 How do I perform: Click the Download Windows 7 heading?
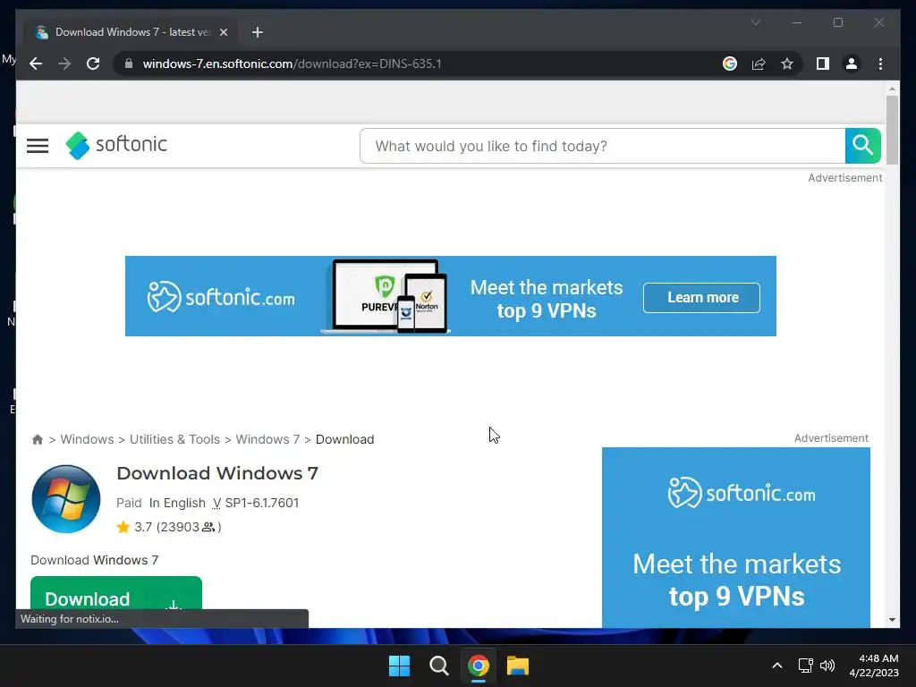click(x=217, y=473)
